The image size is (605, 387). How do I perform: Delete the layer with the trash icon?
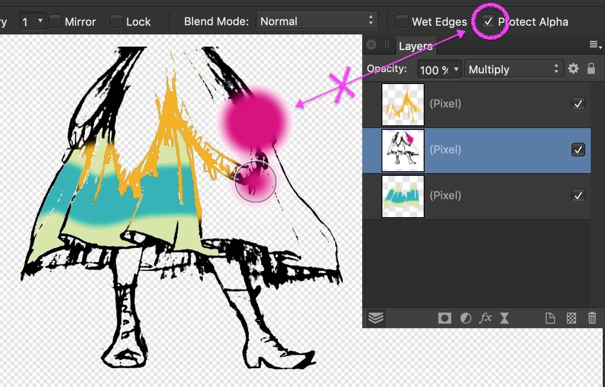tap(592, 318)
